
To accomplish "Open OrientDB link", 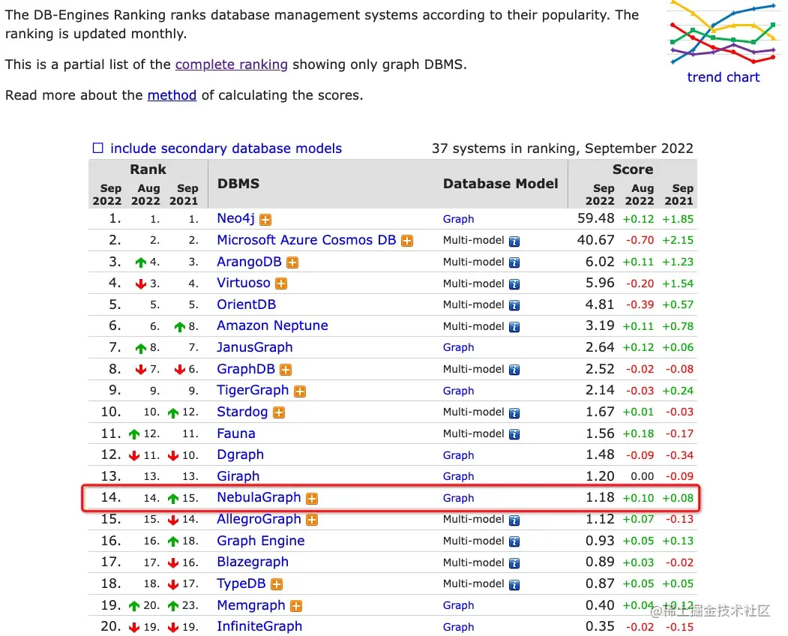I will click(x=246, y=304).
